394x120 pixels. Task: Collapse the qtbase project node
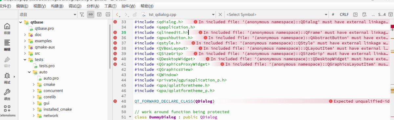[x=21, y=22]
